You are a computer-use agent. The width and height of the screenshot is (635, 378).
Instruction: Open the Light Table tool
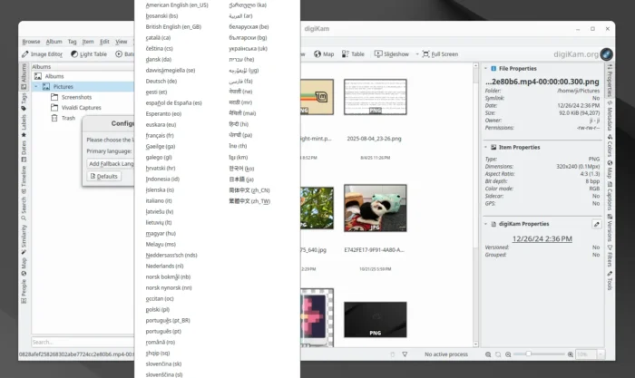(88, 54)
